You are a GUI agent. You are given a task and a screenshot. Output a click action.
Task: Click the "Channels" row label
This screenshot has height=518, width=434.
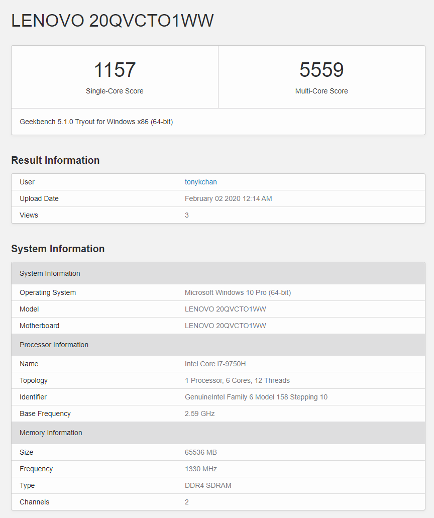(x=34, y=502)
